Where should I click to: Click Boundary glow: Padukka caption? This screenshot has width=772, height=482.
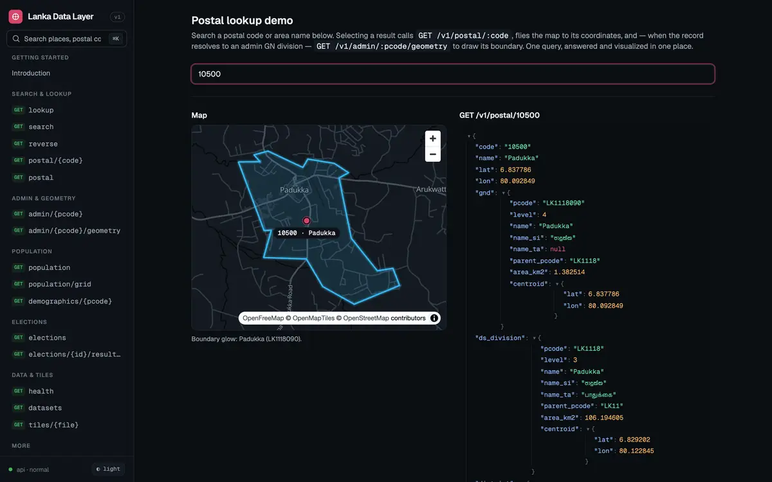(x=246, y=339)
